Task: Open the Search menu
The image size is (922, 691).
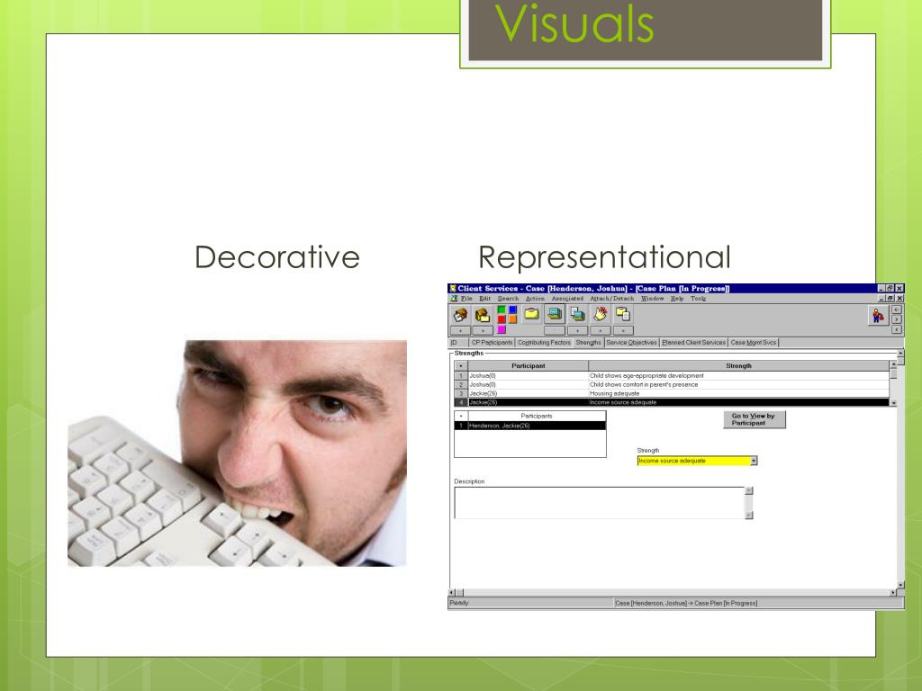Action: [x=508, y=299]
